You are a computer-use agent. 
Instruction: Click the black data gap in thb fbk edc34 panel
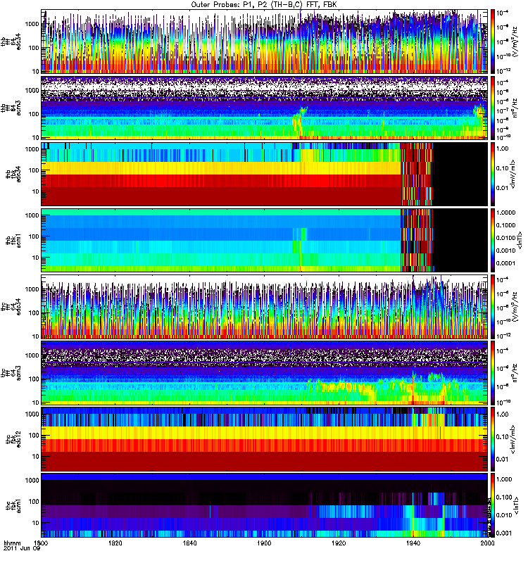point(459,173)
